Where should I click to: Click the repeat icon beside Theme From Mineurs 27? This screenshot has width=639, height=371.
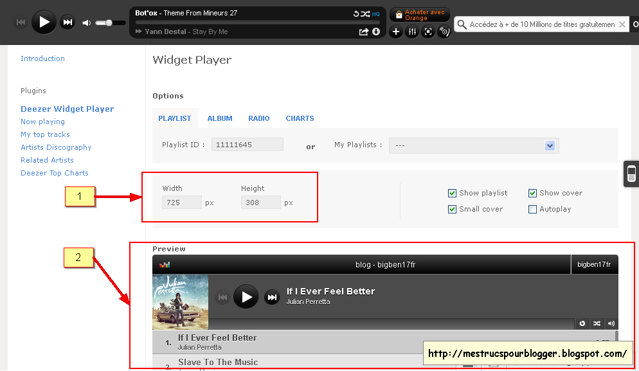[x=355, y=14]
